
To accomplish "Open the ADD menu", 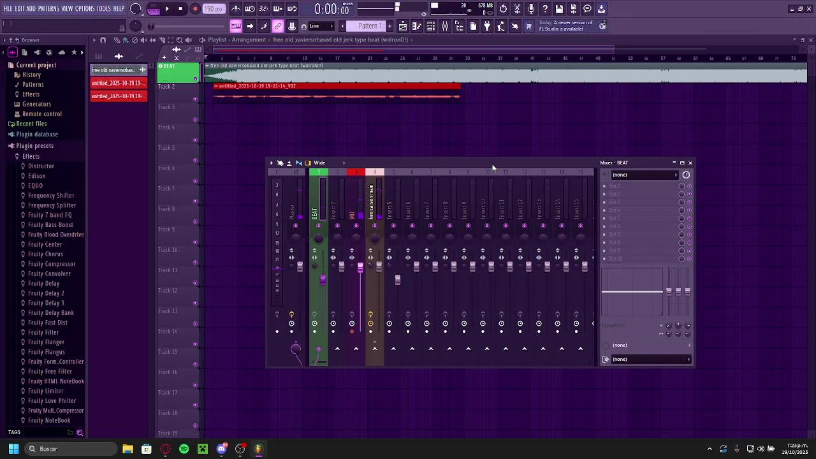I will point(31,8).
